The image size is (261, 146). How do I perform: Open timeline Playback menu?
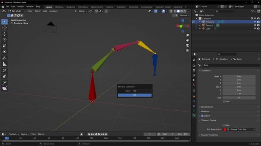(x=13, y=134)
